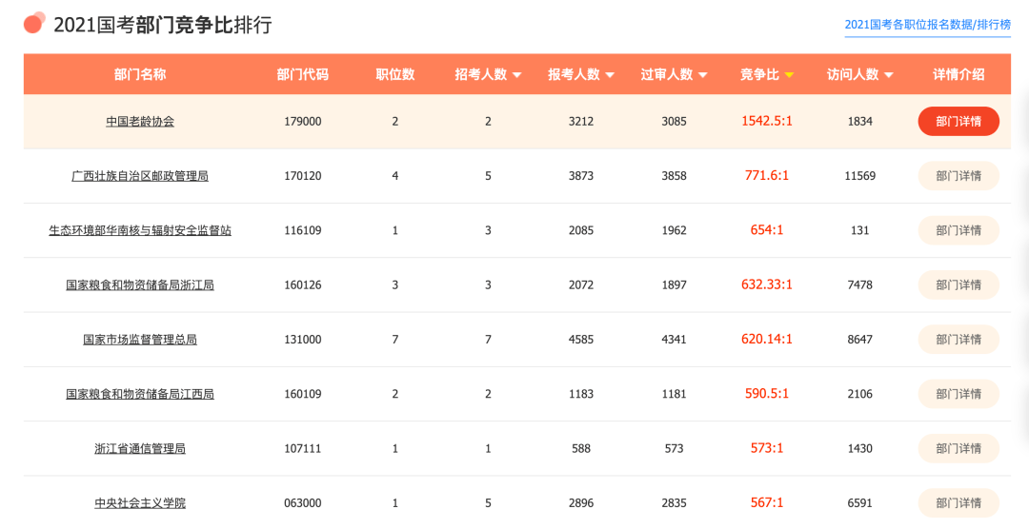The width and height of the screenshot is (1029, 529).
Task: Click yellow sort arrow beside 竞争比
Action: tap(789, 75)
